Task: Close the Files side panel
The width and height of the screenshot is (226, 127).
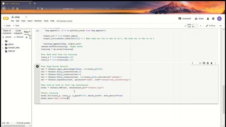Action: [x=30, y=31]
